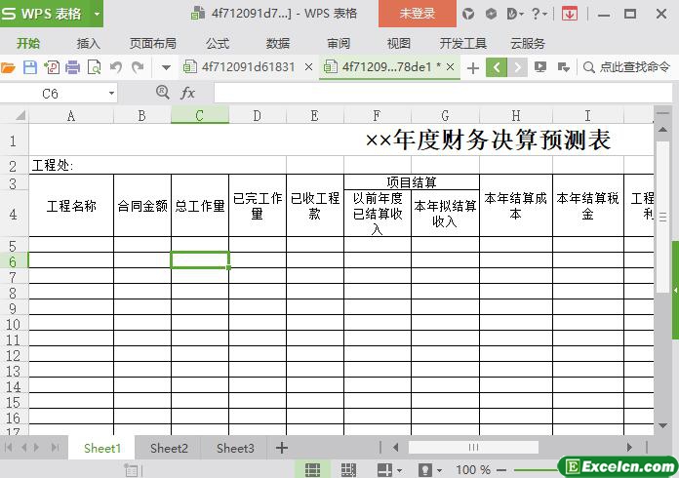This screenshot has width=679, height=478.
Task: Click the Open folder icon in toolbar
Action: (8, 67)
